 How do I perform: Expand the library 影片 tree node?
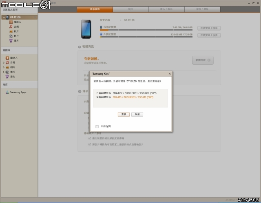click(x=4, y=72)
